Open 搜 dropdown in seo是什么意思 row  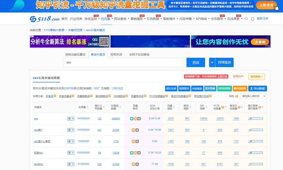point(71,142)
